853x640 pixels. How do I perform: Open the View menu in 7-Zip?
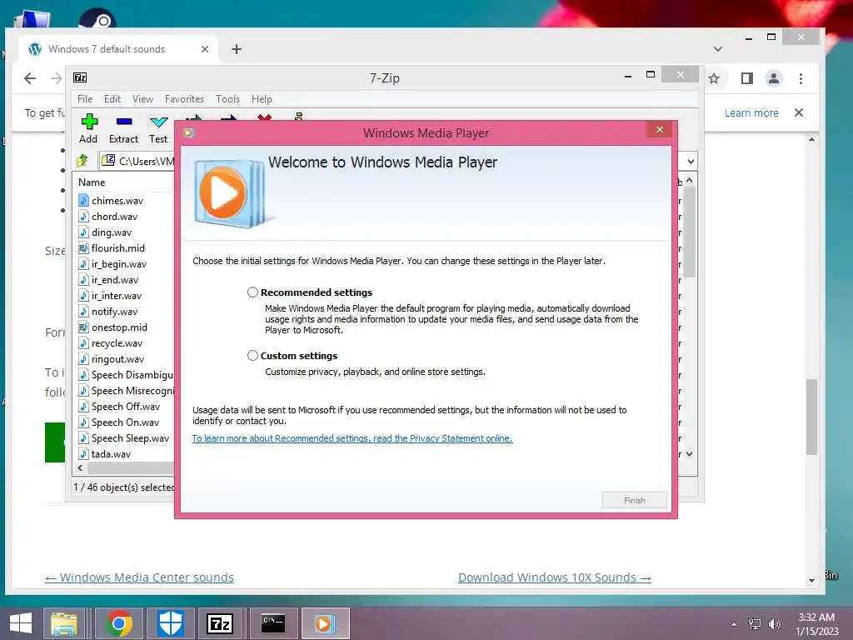[x=142, y=99]
